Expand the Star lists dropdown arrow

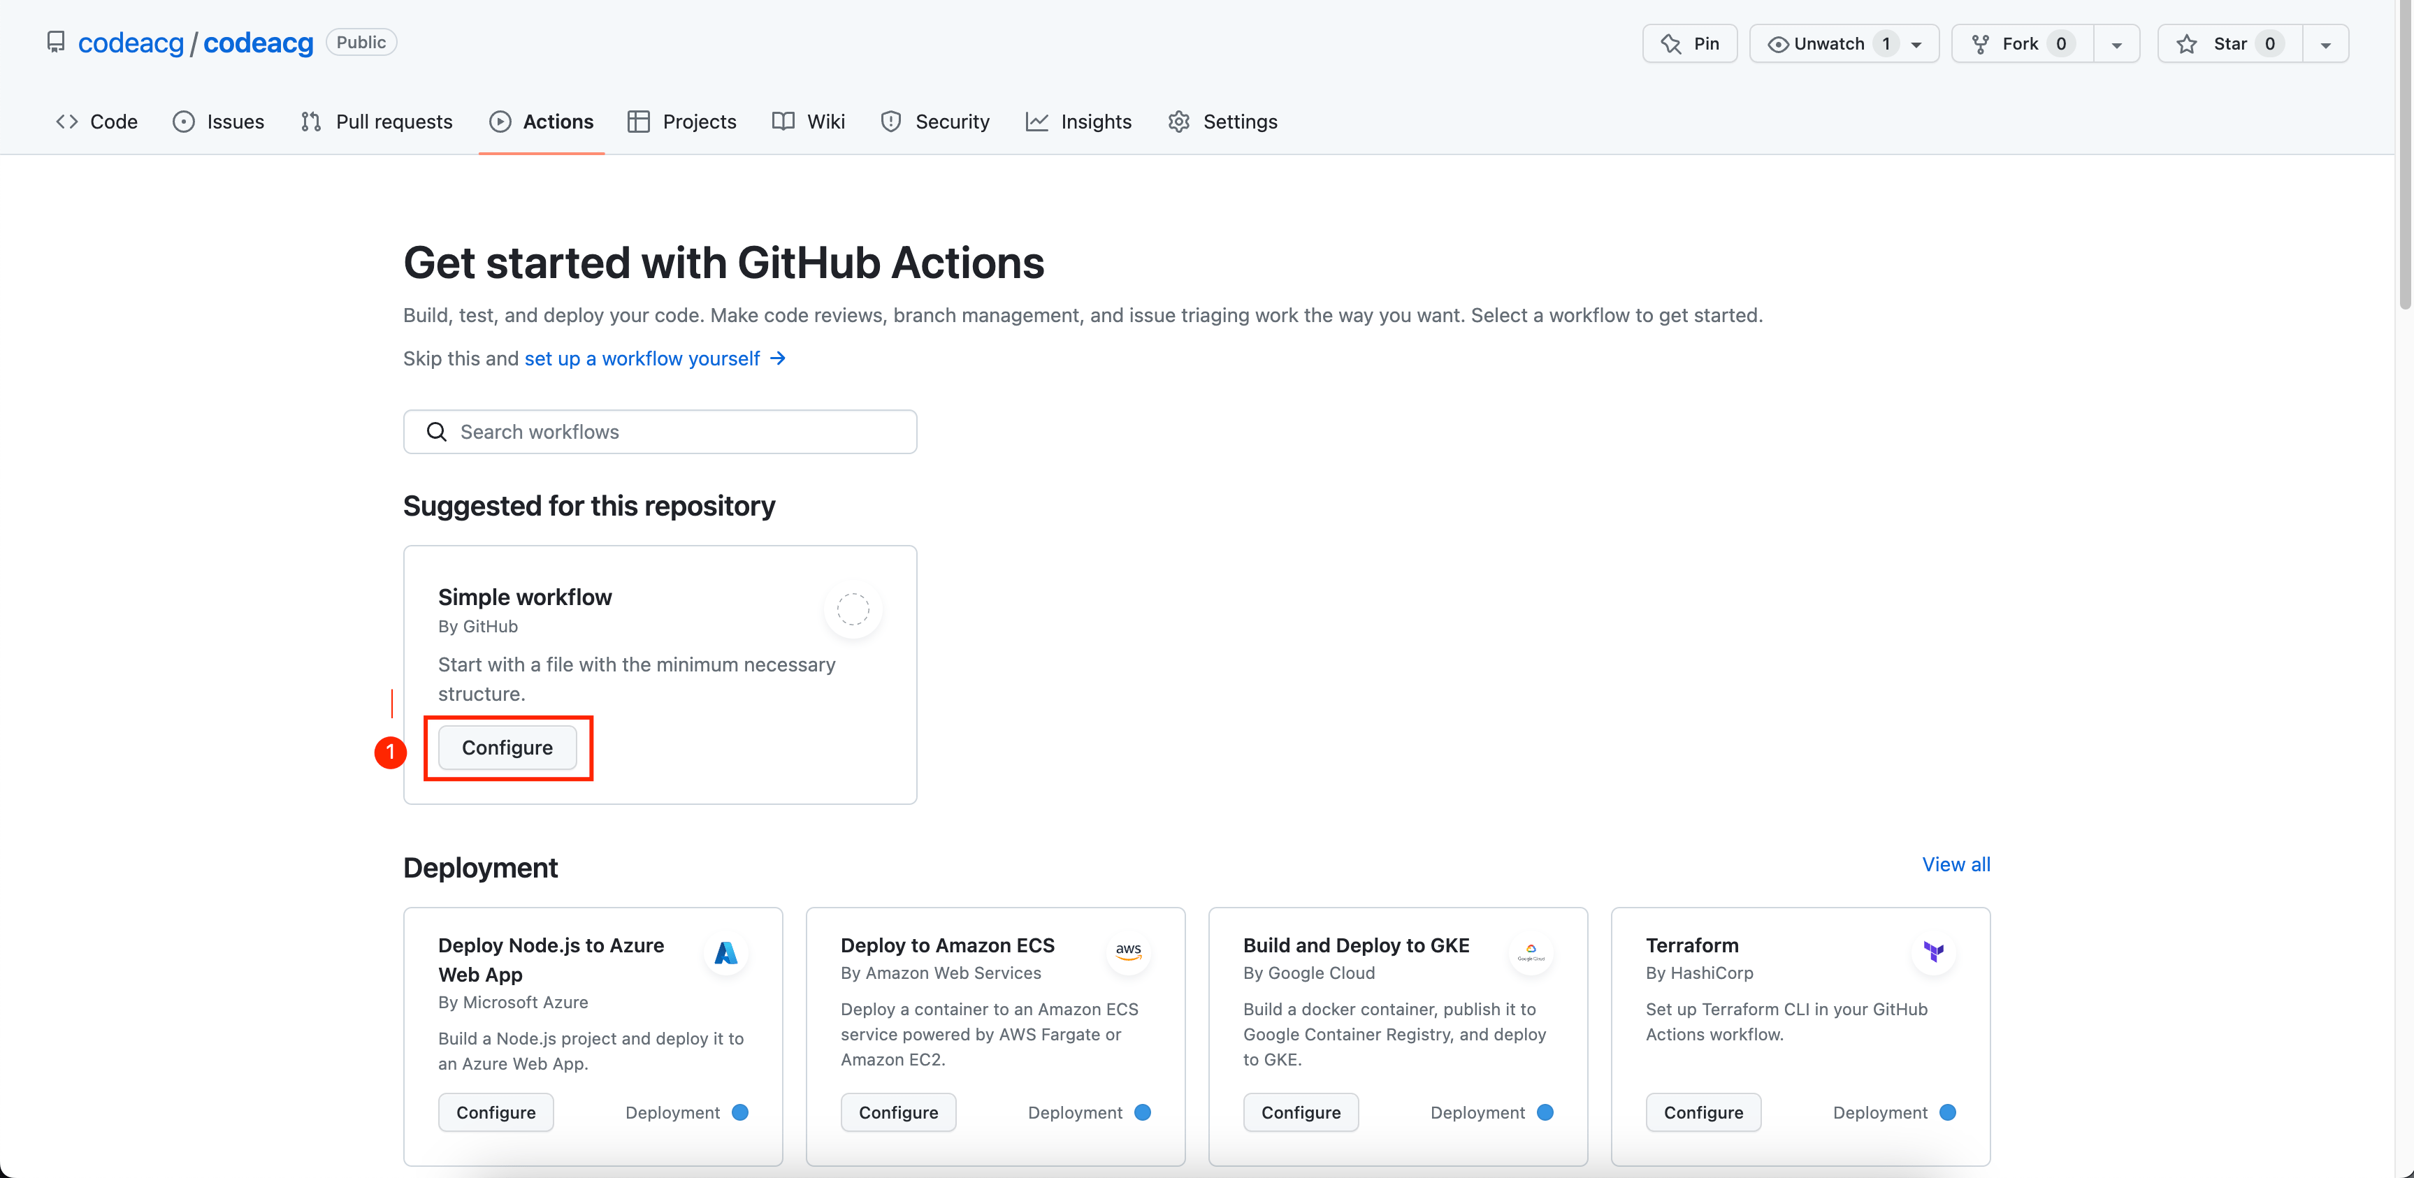(2325, 44)
